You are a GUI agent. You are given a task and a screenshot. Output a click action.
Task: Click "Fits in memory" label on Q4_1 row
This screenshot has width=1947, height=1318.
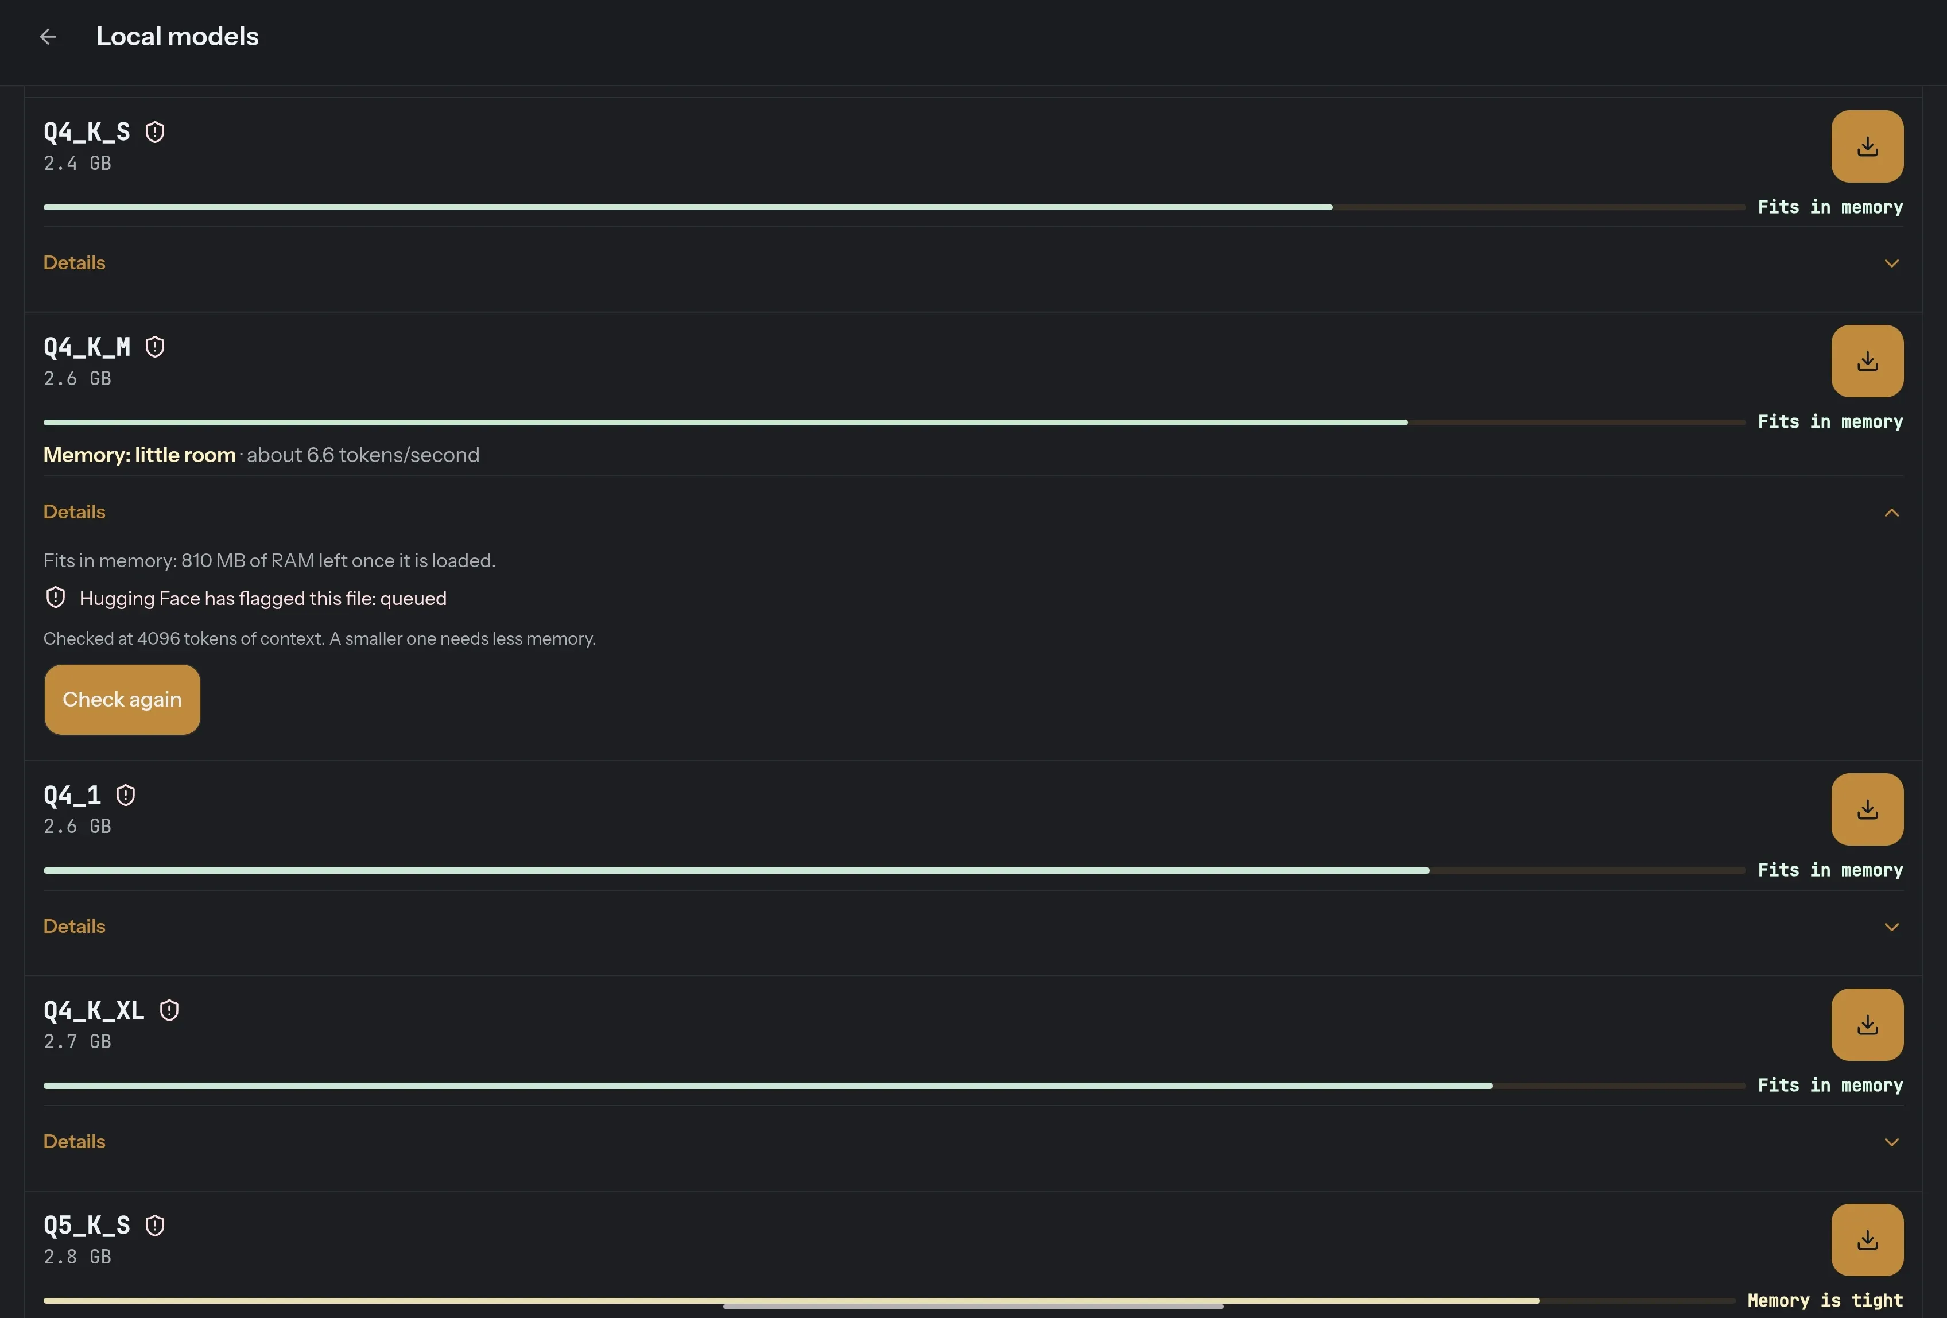pos(1830,871)
